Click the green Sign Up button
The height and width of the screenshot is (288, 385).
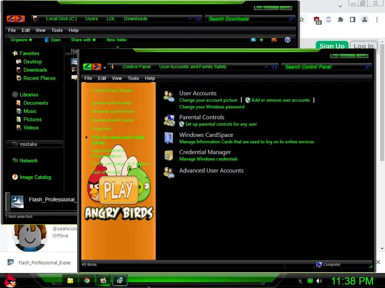point(332,45)
